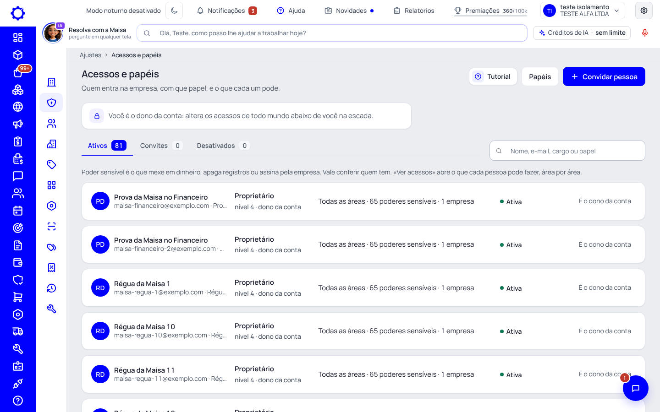660x412 pixels.
Task: Focus the Nome, e-mail, cargo ou papel search
Action: tap(567, 151)
